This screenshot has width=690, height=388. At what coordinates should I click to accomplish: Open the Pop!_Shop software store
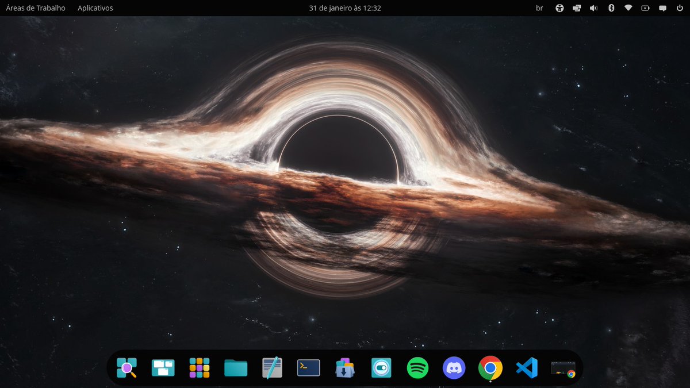click(345, 367)
